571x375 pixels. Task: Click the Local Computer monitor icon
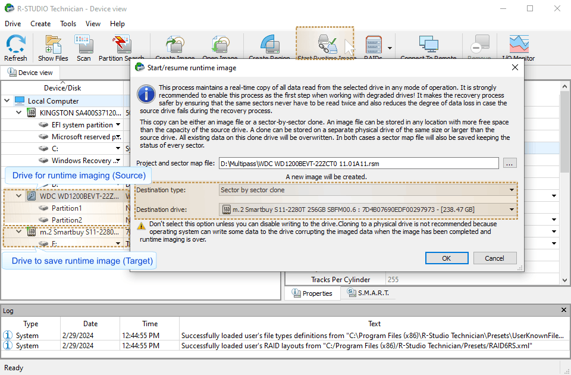19,101
